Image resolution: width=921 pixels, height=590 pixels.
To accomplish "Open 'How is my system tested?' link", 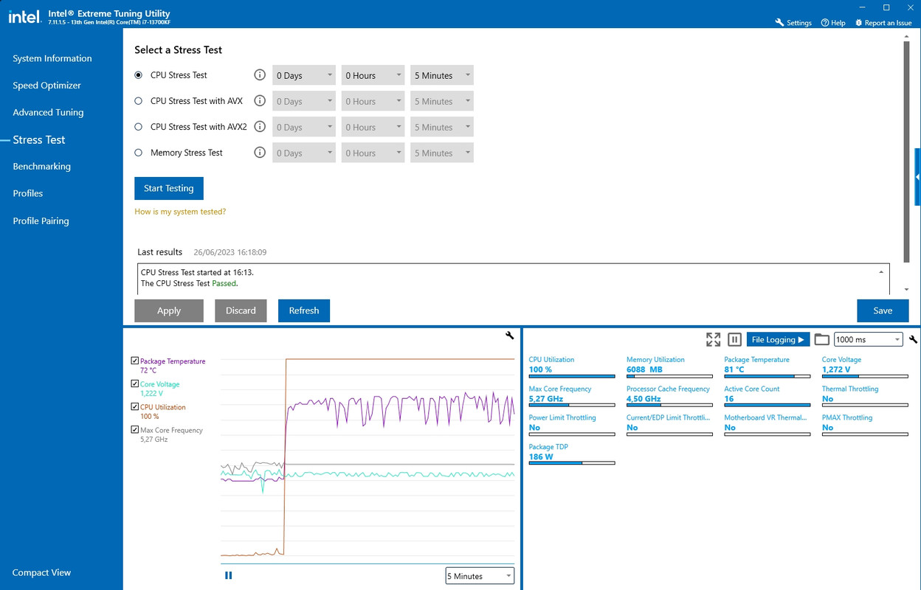I will tap(180, 212).
